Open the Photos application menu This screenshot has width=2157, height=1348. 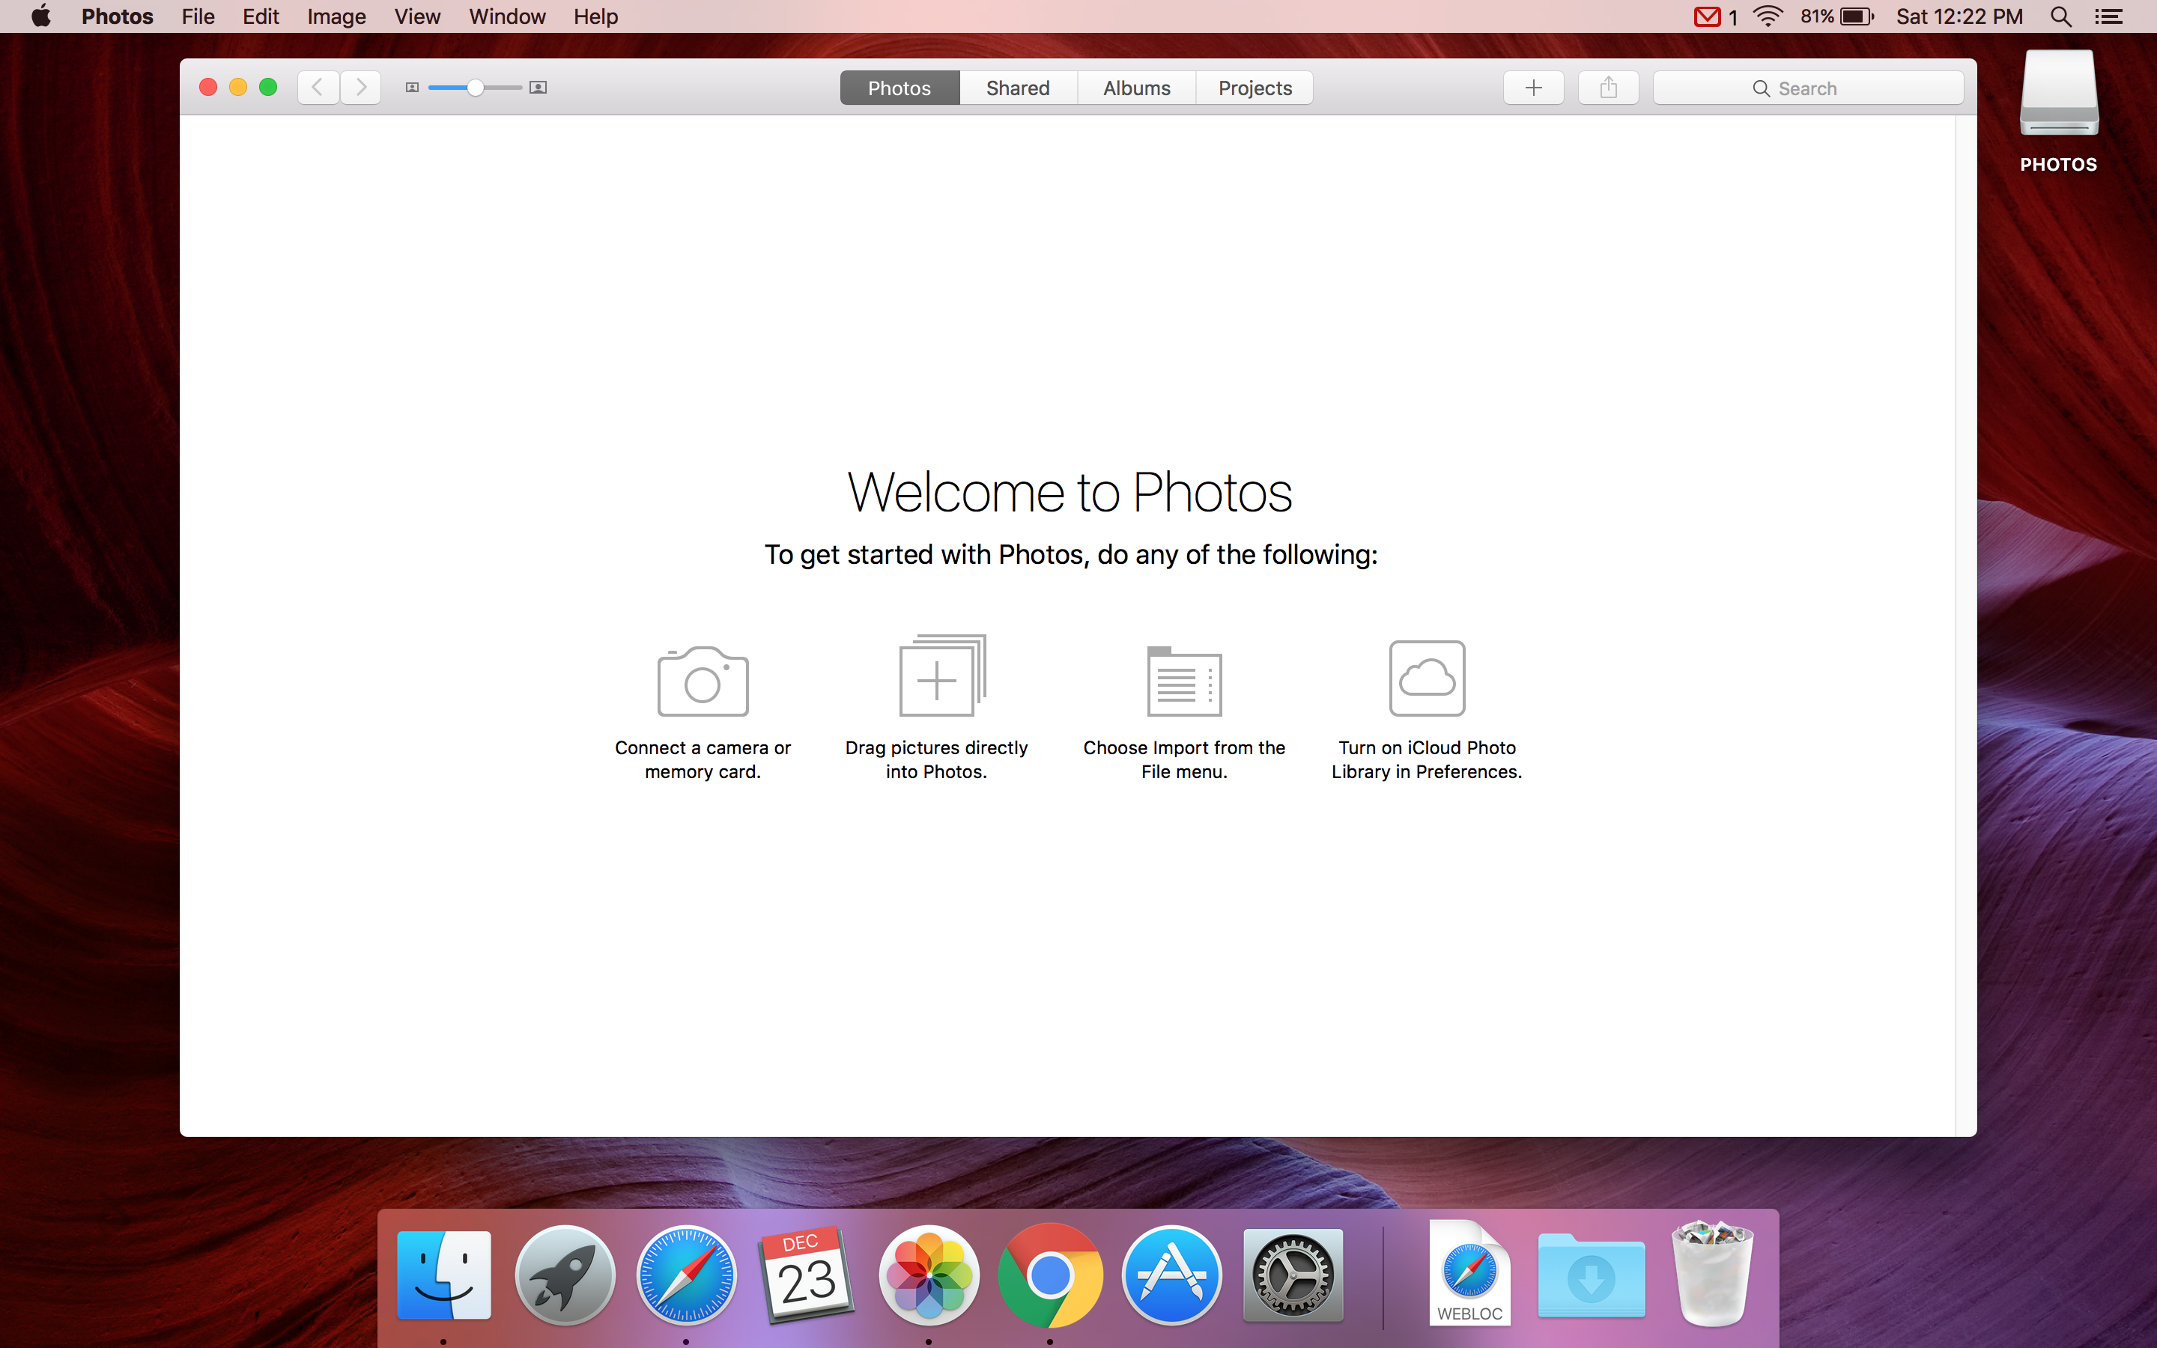point(117,16)
